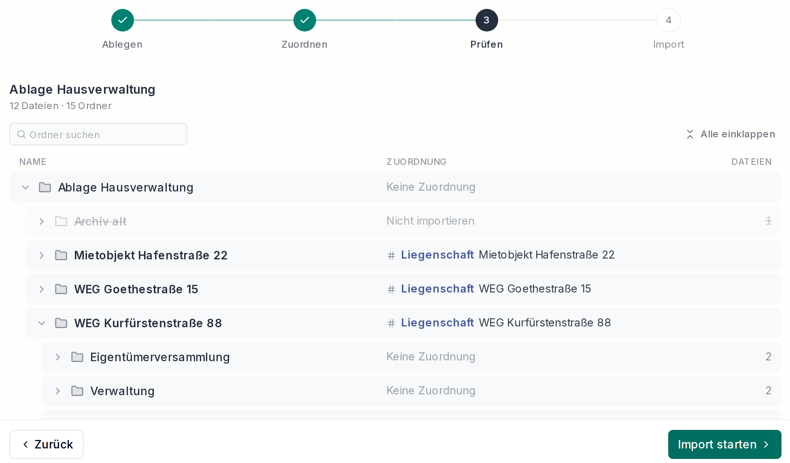Collapse the Ablage Hausverwaltung root folder
Screen dimensions: 790x463
click(25, 187)
